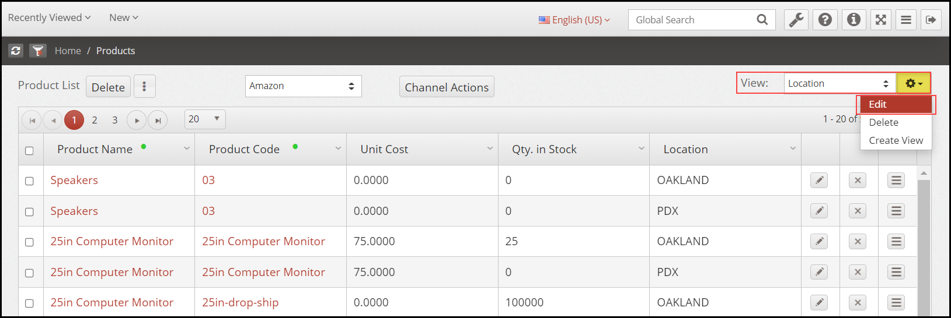The image size is (951, 318).
Task: Check the 25in Monitor 25 qty row checkbox
Action: tap(29, 242)
